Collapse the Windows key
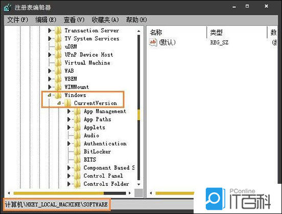The image size is (282, 214). coord(50,95)
